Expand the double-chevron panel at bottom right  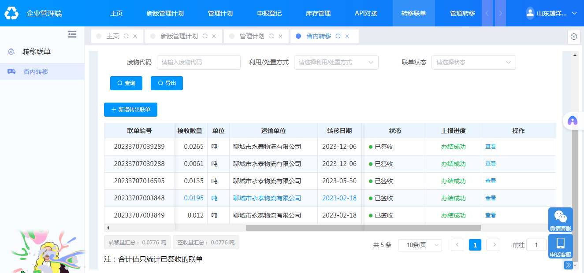(x=568, y=265)
